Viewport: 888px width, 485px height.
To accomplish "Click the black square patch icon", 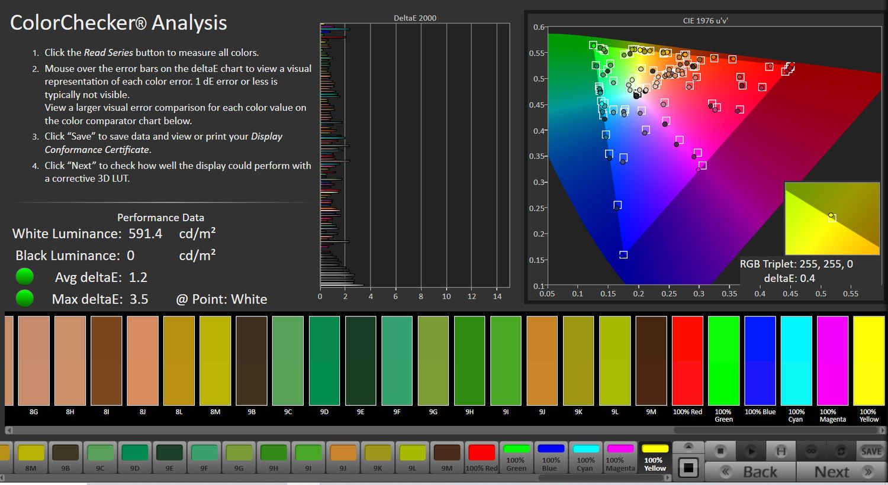I will 688,468.
